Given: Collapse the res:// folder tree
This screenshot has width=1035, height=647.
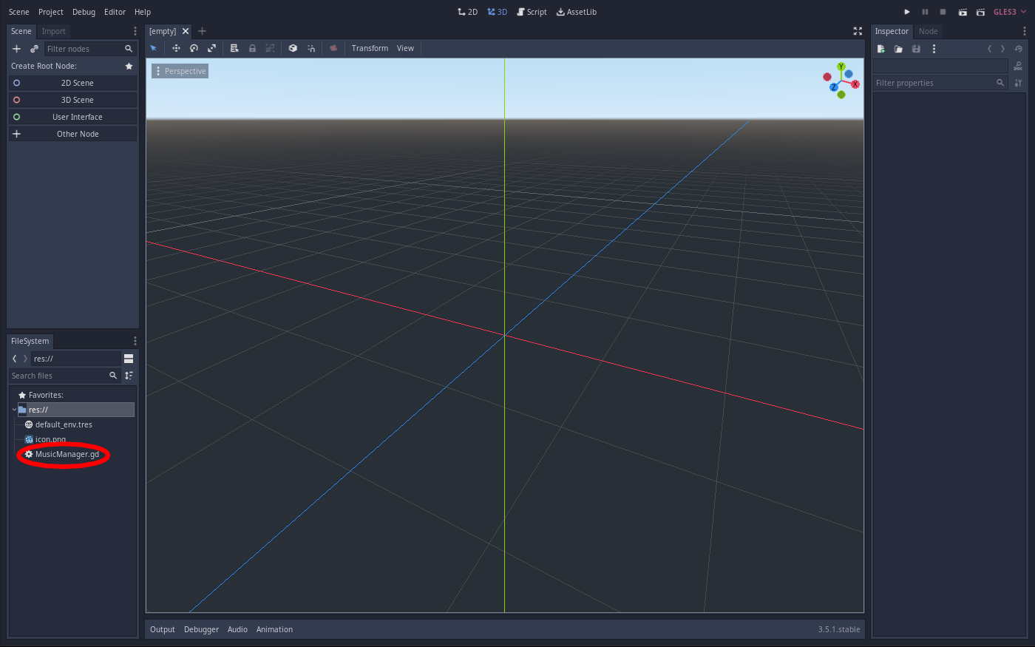Looking at the screenshot, I should (x=14, y=410).
